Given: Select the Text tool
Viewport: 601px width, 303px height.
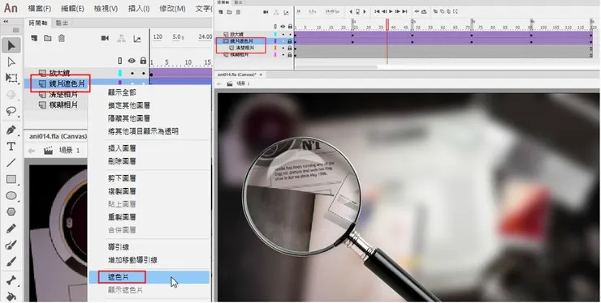Looking at the screenshot, I should coord(11,146).
